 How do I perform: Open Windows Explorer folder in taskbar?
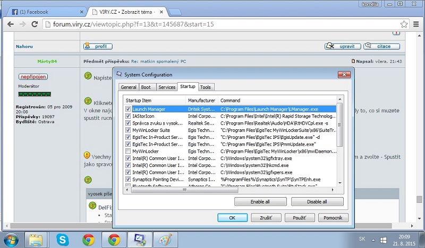click(36, 240)
